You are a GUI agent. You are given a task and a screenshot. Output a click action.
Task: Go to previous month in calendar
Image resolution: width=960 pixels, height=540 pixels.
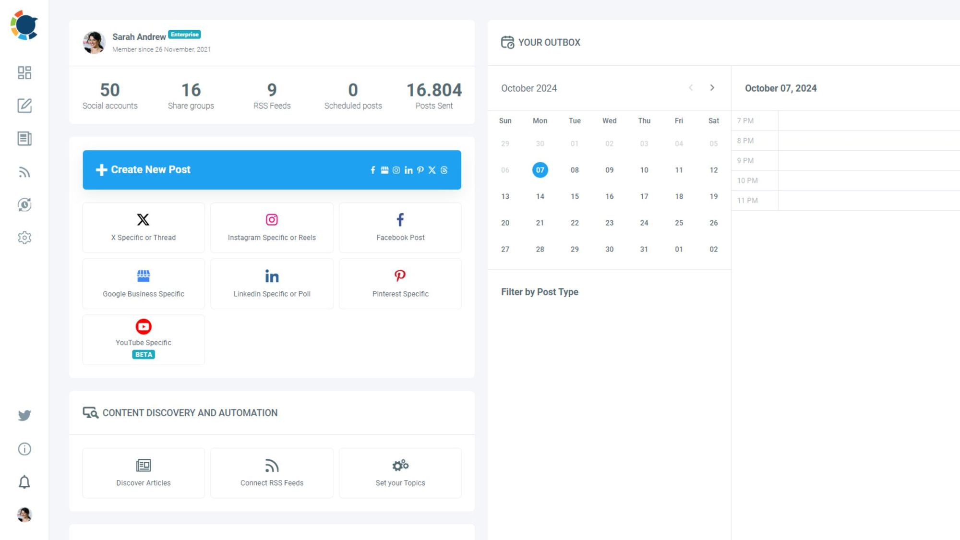point(691,88)
